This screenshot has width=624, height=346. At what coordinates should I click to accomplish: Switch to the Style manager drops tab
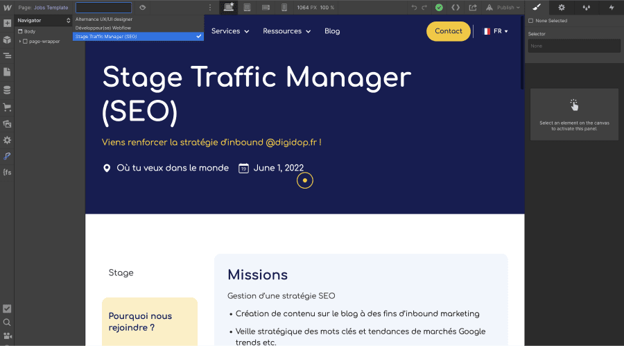(x=586, y=7)
